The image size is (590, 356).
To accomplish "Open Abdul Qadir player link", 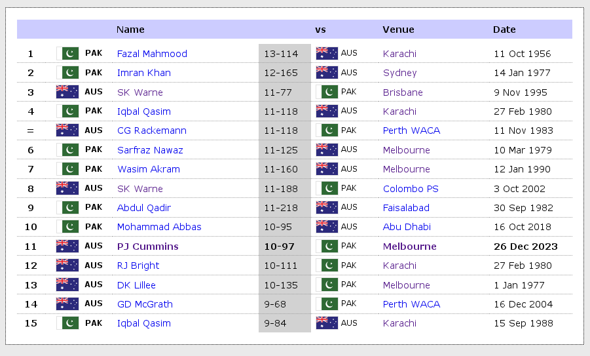I will pos(144,208).
